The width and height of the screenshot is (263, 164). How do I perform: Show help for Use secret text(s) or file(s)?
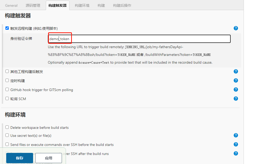[x=236, y=135]
